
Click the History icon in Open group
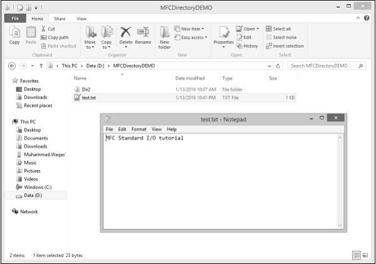[247, 46]
